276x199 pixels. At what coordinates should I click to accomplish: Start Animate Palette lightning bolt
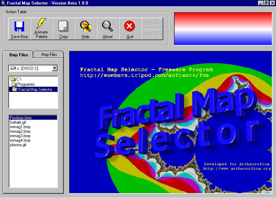click(x=41, y=29)
